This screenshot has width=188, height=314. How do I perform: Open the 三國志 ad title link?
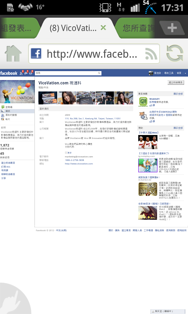(154, 153)
